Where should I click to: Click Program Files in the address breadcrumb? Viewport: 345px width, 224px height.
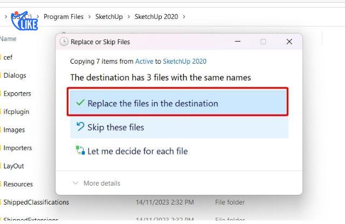pos(63,17)
